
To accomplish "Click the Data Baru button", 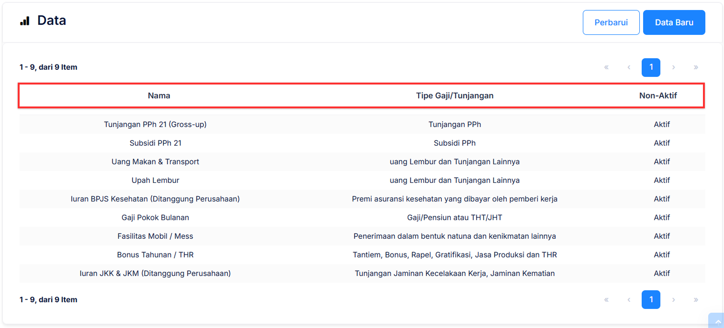I will click(674, 22).
